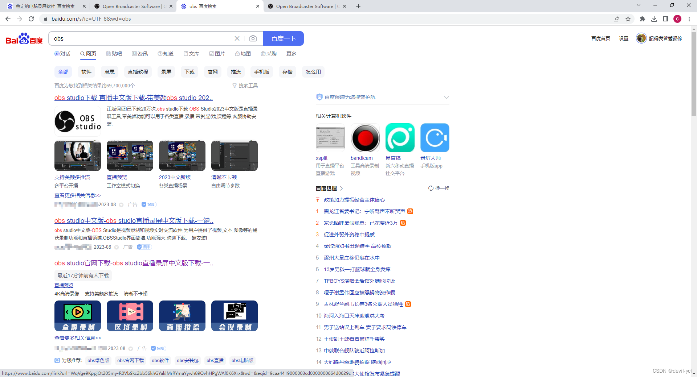
Task: Click the 易直播 app icon
Action: [400, 138]
